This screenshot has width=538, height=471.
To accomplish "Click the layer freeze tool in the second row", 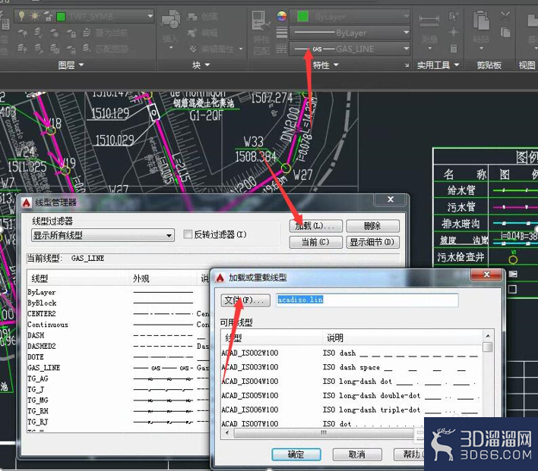I will pyautogui.click(x=55, y=33).
